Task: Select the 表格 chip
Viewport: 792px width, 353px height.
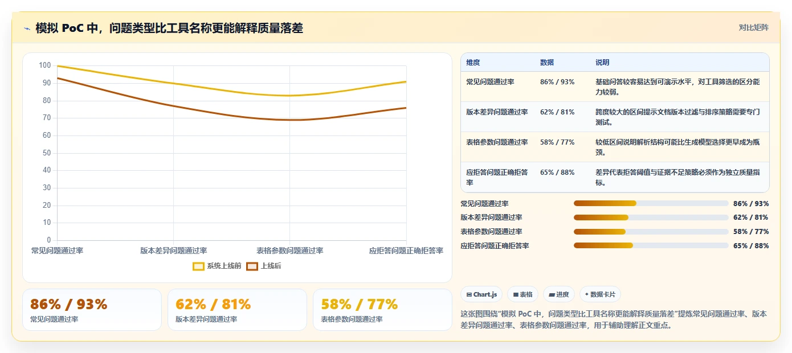Action: click(522, 294)
